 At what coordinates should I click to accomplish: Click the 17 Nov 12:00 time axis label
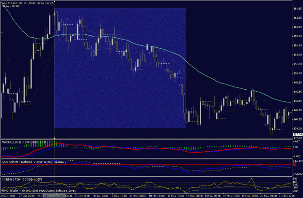pyautogui.click(x=231, y=196)
